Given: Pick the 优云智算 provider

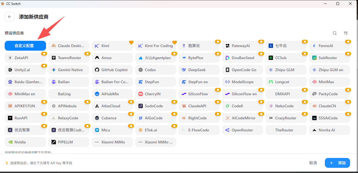Looking at the screenshot, I should tap(25, 130).
